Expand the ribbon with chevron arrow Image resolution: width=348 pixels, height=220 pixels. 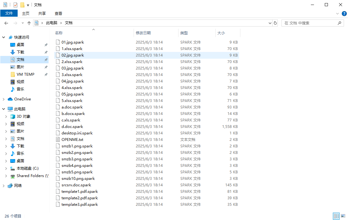pyautogui.click(x=337, y=14)
